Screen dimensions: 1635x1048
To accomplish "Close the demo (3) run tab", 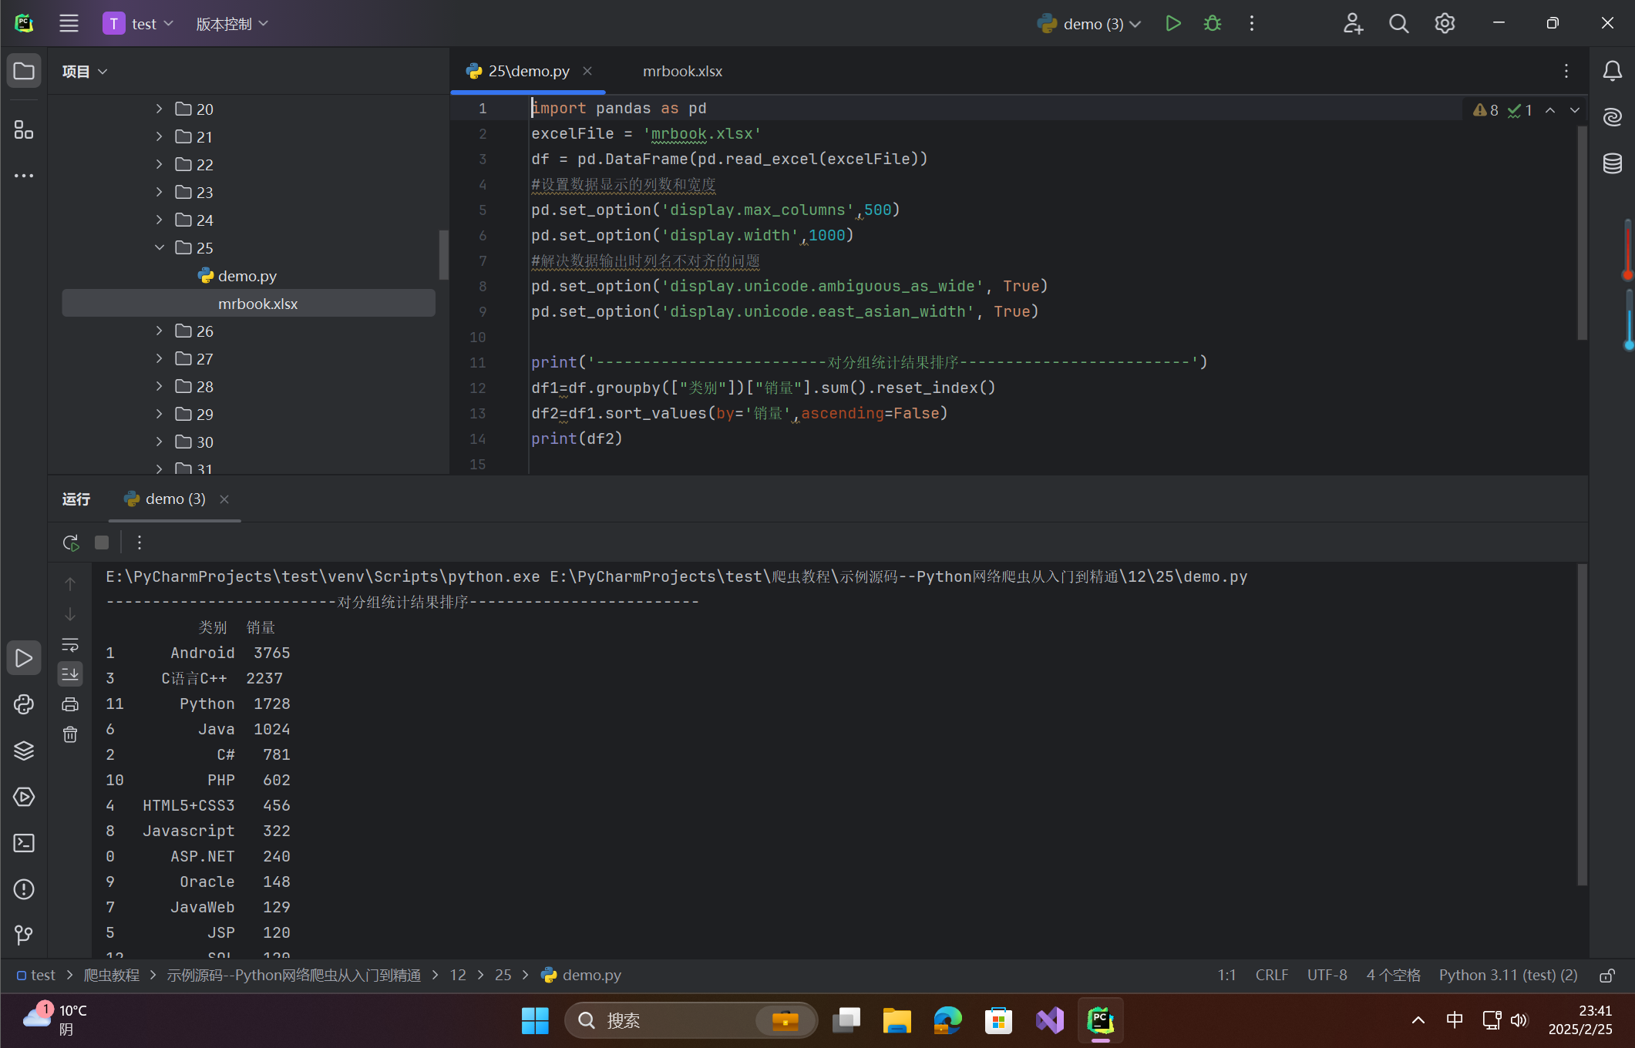I will pyautogui.click(x=224, y=499).
